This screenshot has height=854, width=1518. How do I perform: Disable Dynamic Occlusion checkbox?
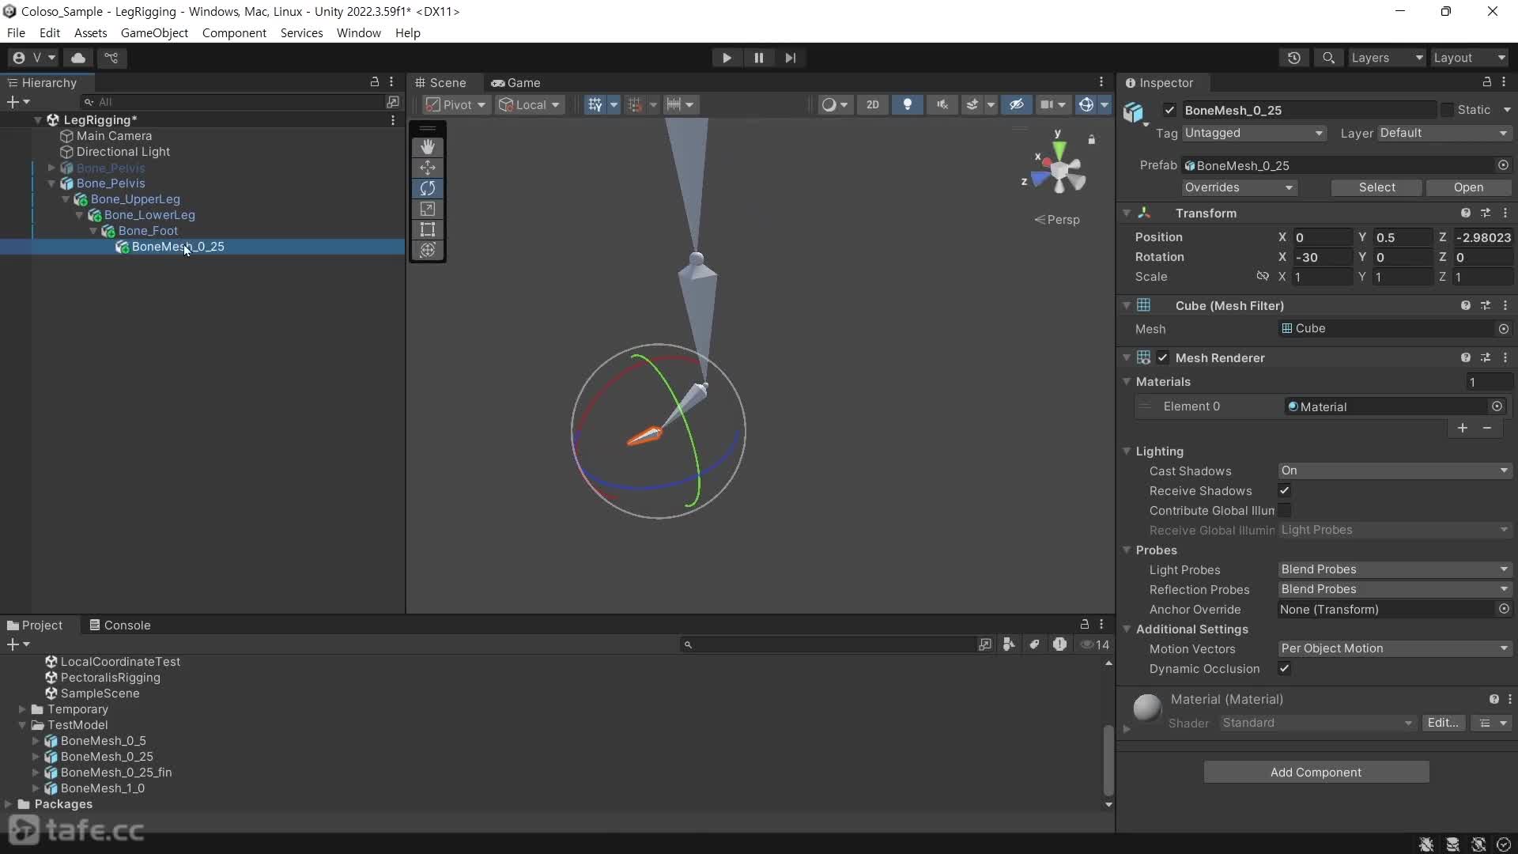pyautogui.click(x=1285, y=669)
